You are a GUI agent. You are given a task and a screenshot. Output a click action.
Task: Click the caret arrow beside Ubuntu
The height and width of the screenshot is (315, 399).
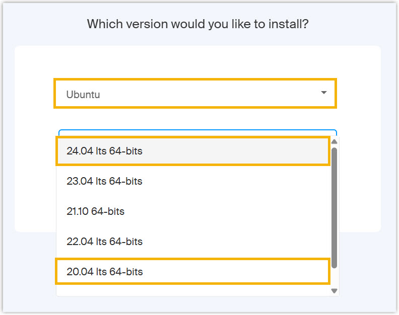[x=324, y=93]
